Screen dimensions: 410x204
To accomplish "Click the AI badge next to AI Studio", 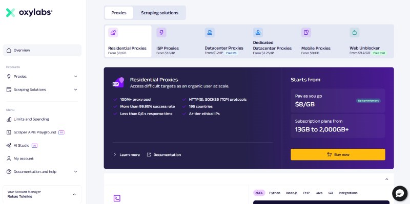I will [x=34, y=146].
